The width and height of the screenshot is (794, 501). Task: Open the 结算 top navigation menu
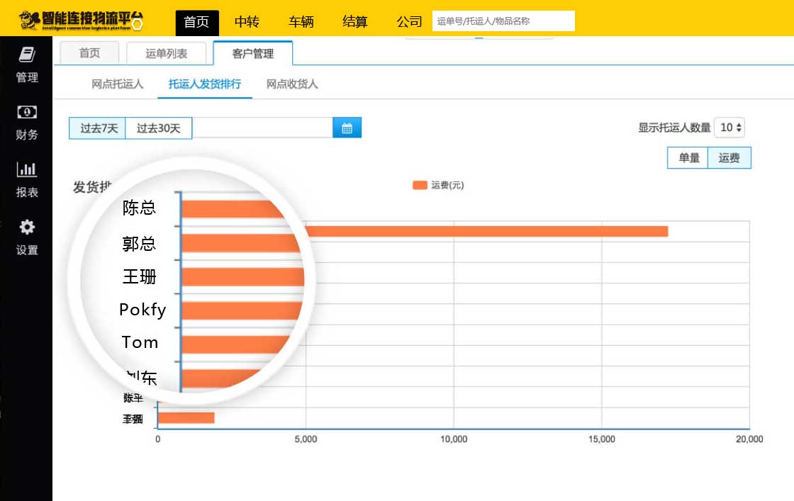(x=355, y=22)
